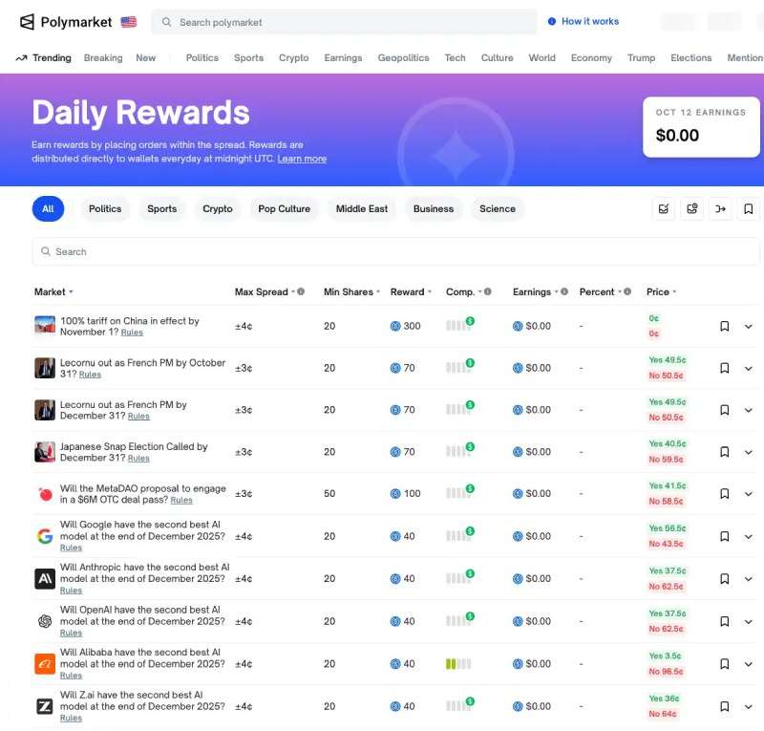Bookmark the Alibaba second best AI market
This screenshot has width=764, height=731.
725,664
